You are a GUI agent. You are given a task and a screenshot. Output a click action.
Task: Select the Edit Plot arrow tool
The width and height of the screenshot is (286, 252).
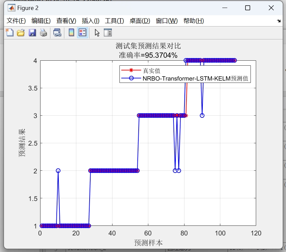pyautogui.click(x=97, y=32)
